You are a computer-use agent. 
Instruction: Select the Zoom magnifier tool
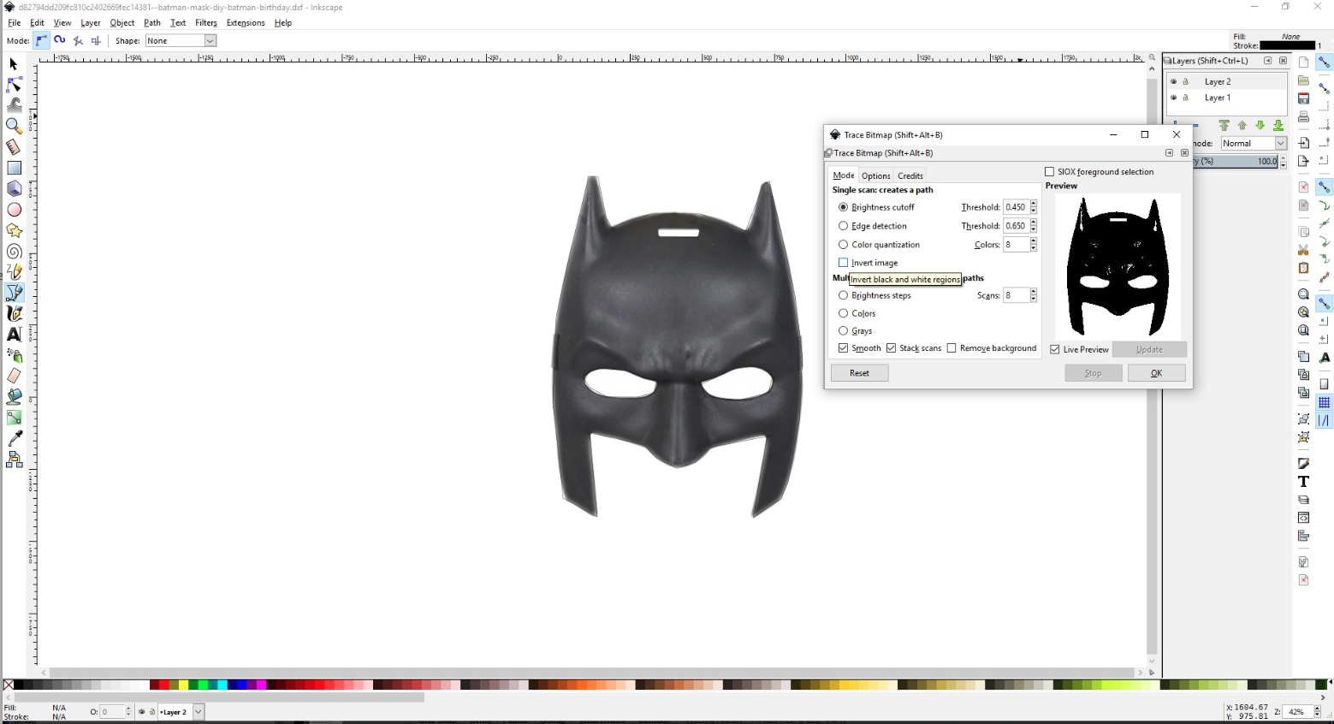point(14,126)
